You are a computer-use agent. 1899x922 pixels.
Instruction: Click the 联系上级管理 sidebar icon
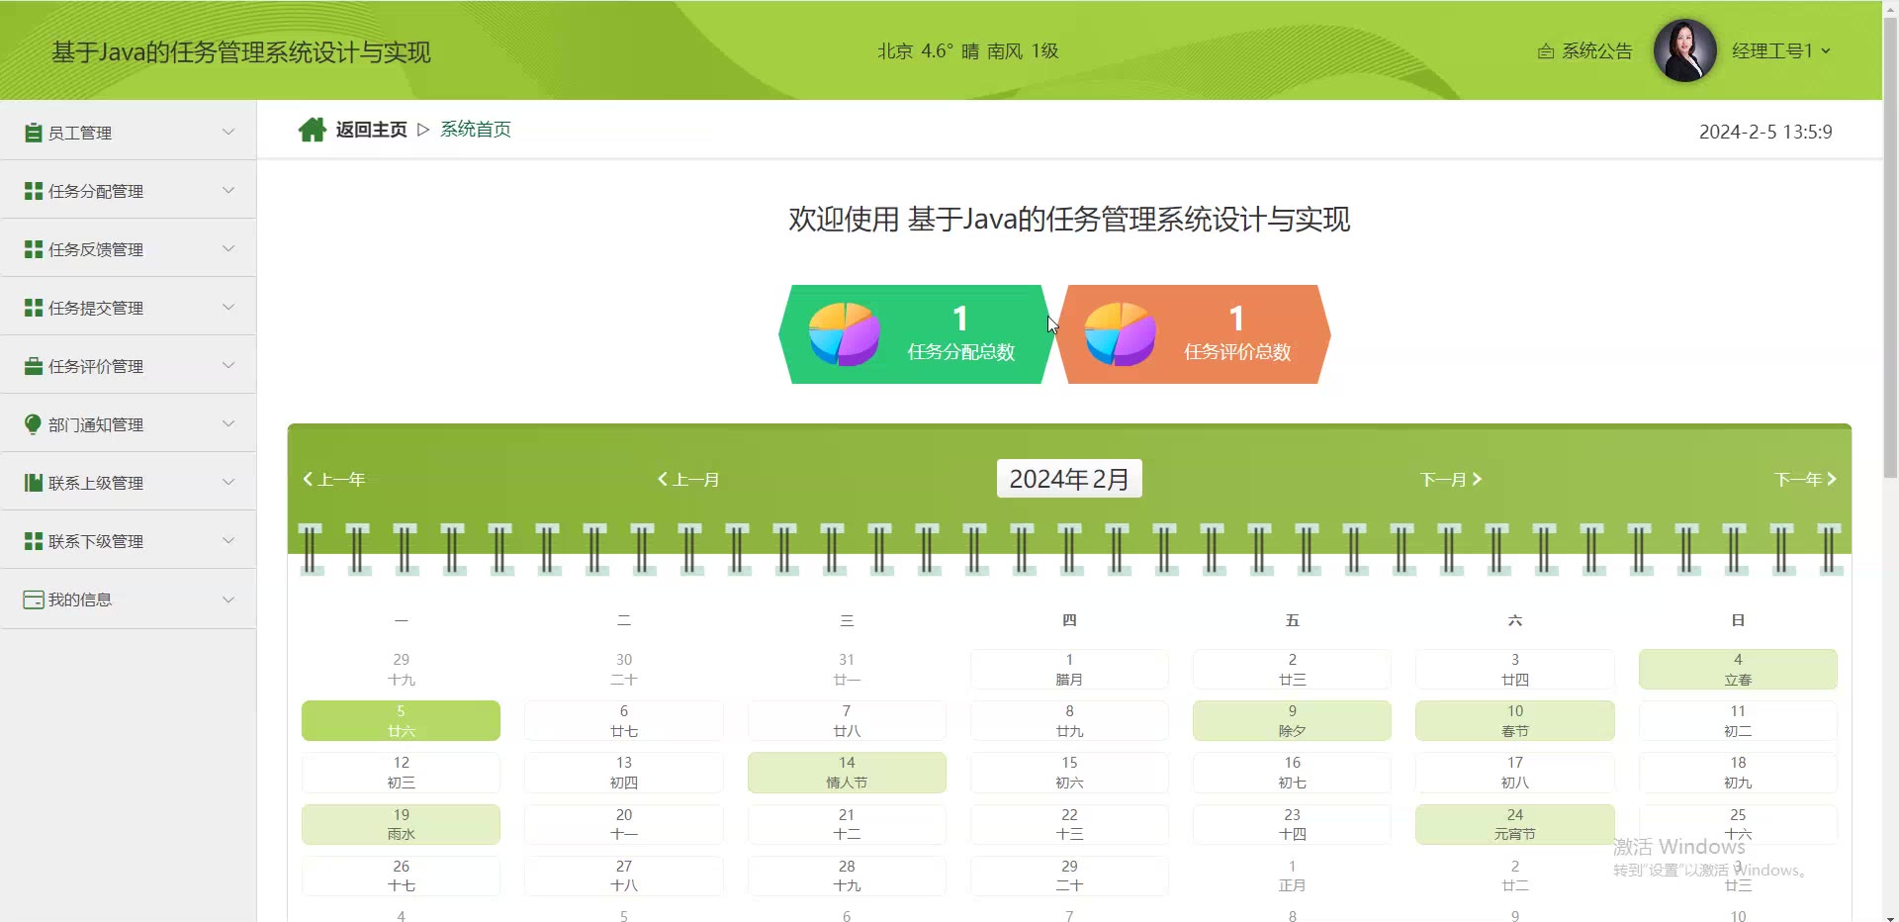pos(33,483)
